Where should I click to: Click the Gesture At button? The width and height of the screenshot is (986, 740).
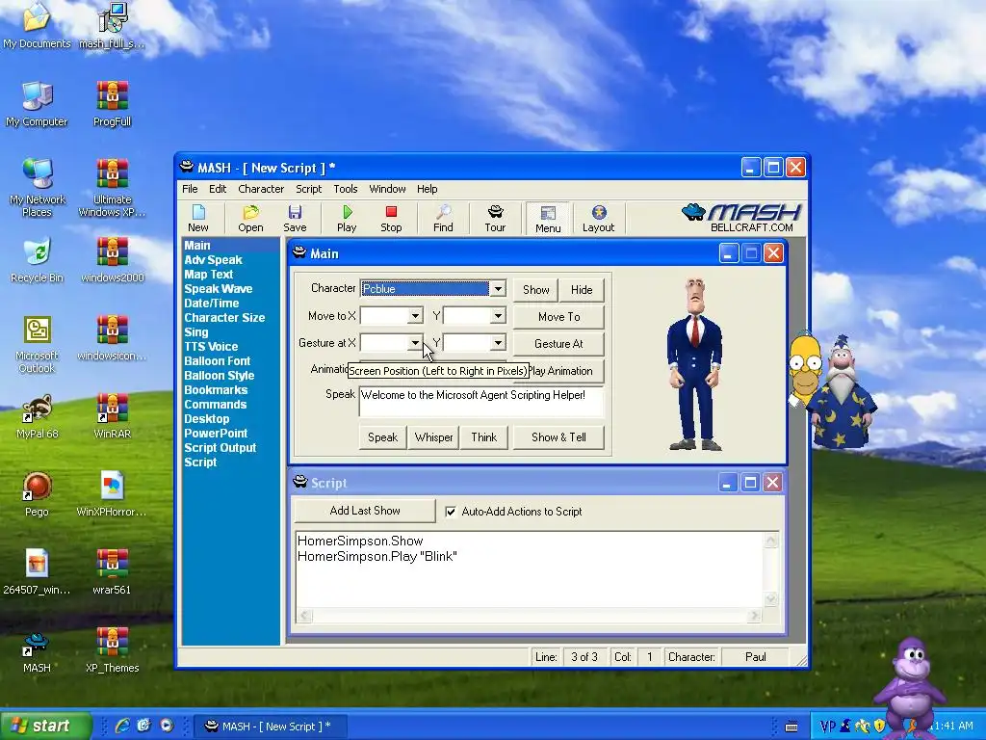click(559, 344)
